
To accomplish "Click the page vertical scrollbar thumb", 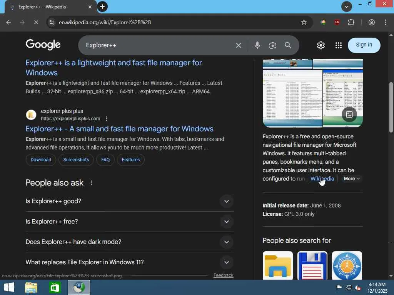I will 391,107.
